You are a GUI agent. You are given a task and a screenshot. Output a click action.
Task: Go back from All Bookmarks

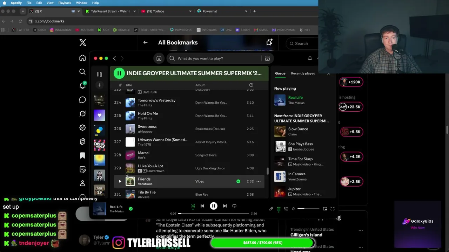pos(145,43)
